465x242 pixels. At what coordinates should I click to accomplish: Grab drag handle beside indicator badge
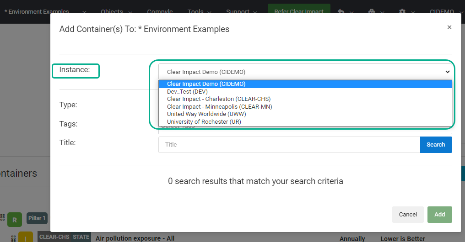tap(13, 238)
